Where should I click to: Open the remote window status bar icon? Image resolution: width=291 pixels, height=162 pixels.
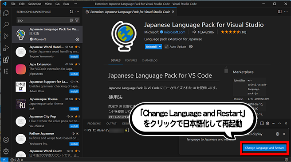(4, 160)
